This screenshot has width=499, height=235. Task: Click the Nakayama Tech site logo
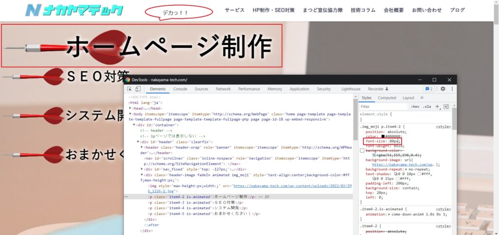pos(74,10)
